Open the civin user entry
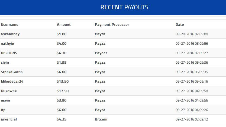The height and width of the screenshot is (127, 226). [5, 63]
